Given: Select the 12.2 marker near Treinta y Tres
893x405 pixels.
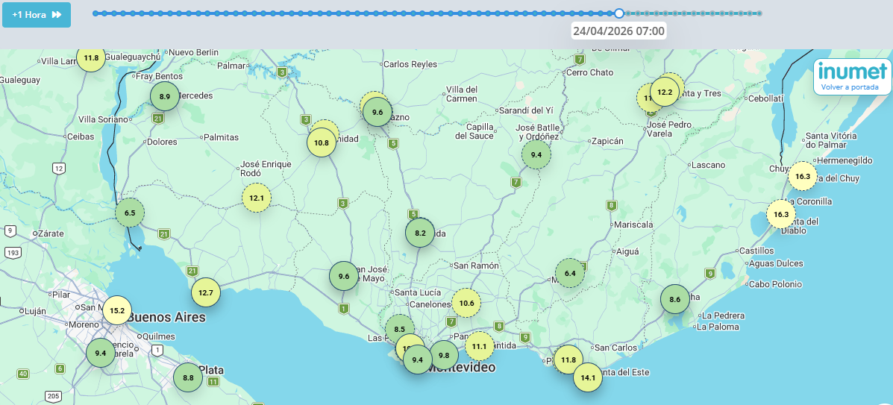Looking at the screenshot, I should click(x=665, y=92).
